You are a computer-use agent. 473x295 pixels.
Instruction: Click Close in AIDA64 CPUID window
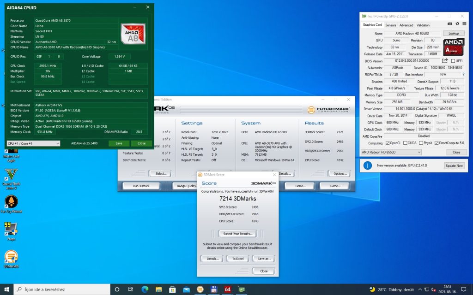pyautogui.click(x=141, y=143)
